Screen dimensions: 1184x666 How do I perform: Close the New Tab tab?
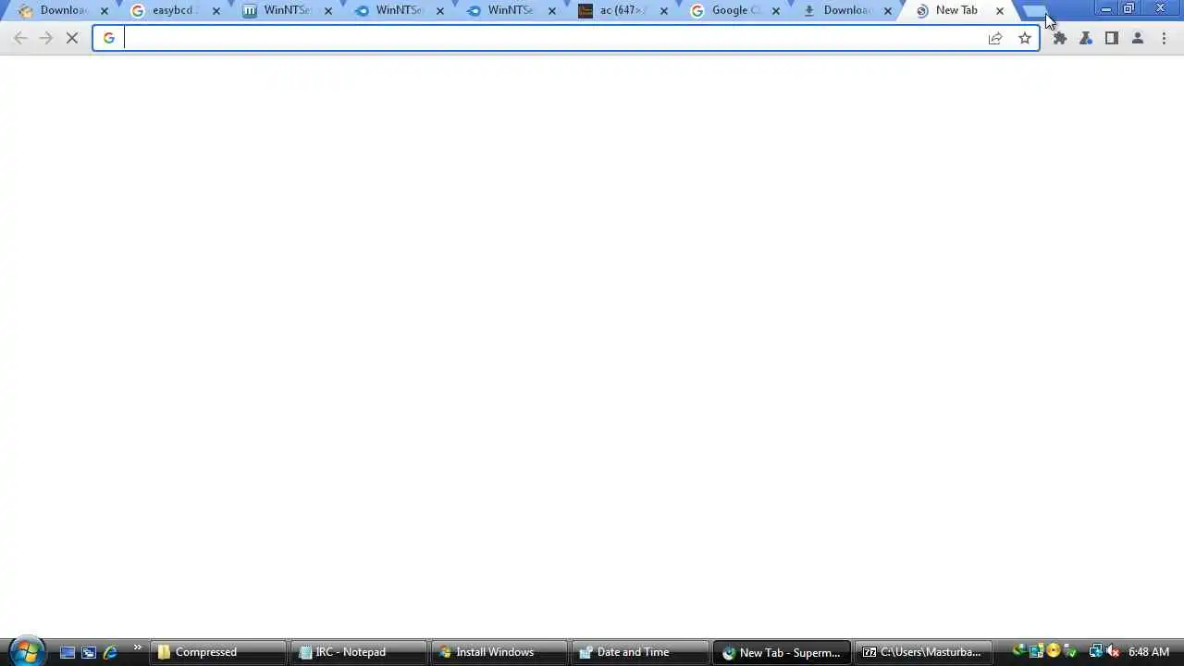click(x=999, y=11)
